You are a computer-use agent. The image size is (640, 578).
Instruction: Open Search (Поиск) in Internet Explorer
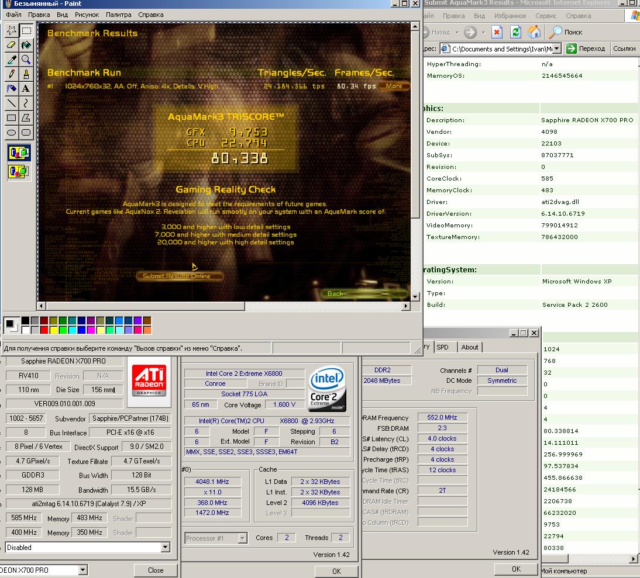click(x=566, y=32)
